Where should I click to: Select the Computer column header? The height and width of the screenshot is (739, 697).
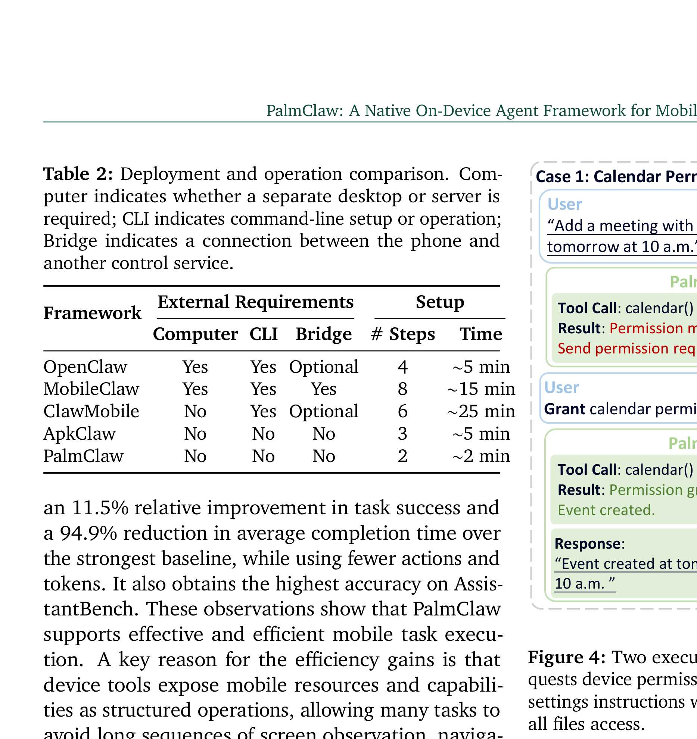coord(195,334)
